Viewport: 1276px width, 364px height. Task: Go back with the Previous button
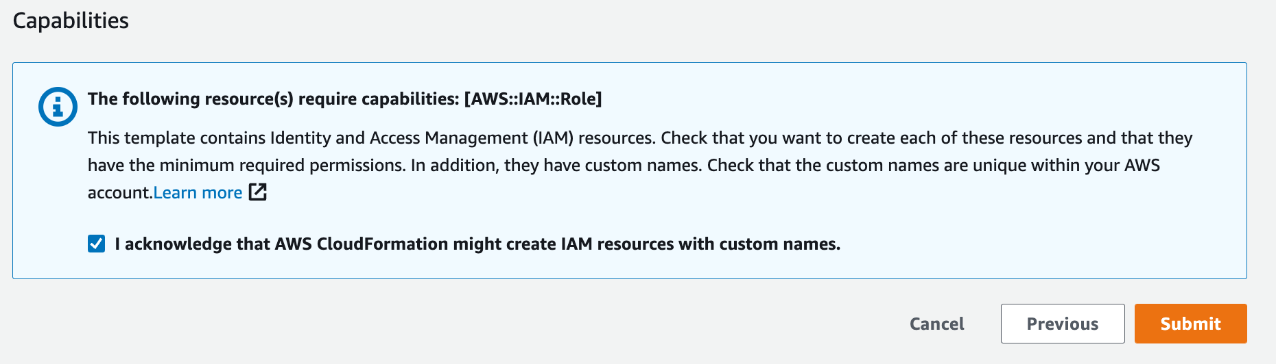click(x=1063, y=324)
